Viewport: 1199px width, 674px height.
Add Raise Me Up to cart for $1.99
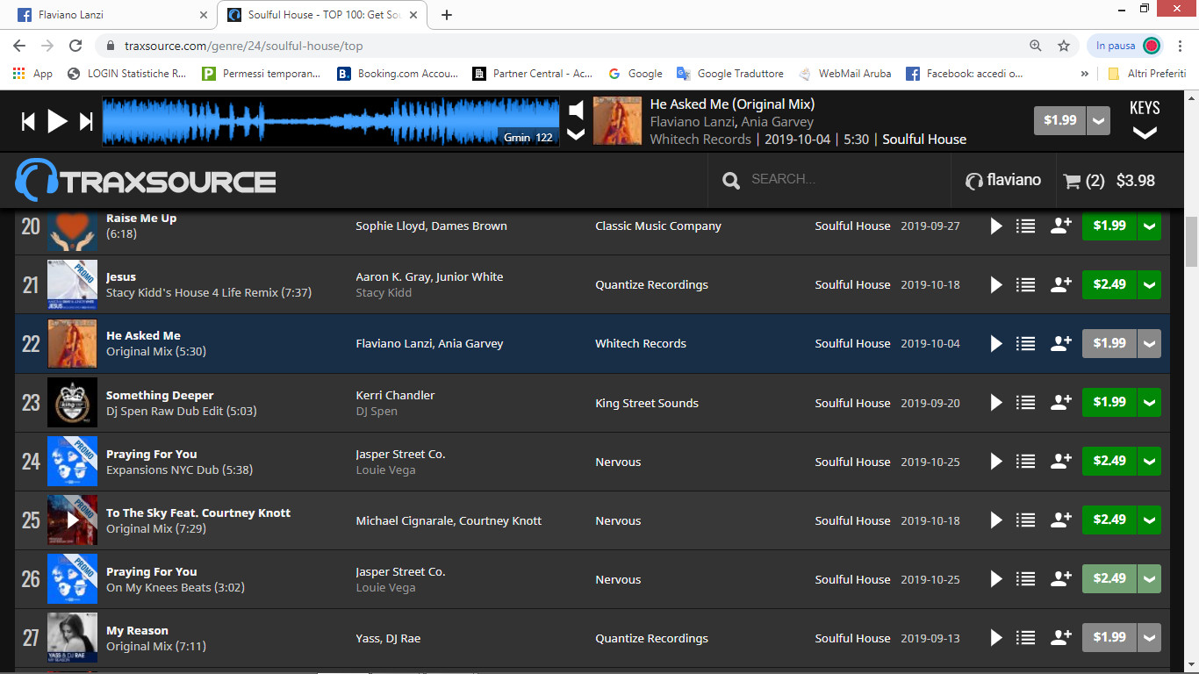point(1109,226)
